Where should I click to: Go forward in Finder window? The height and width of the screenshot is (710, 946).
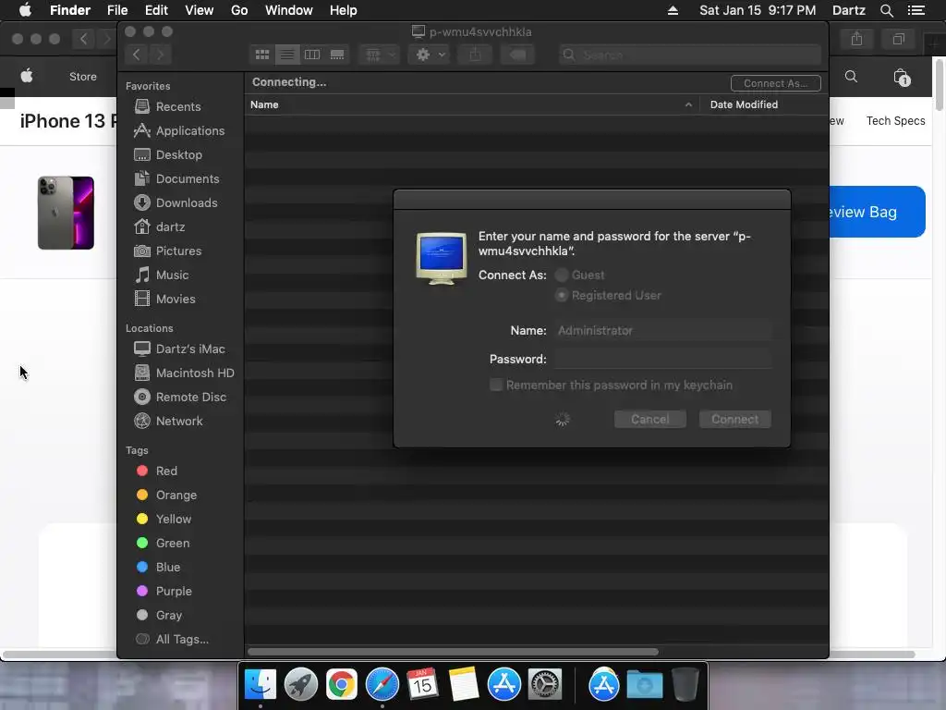click(x=161, y=55)
